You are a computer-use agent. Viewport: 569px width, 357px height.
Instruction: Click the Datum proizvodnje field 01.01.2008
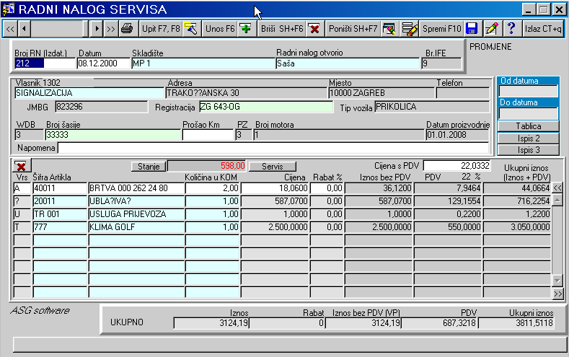click(457, 135)
